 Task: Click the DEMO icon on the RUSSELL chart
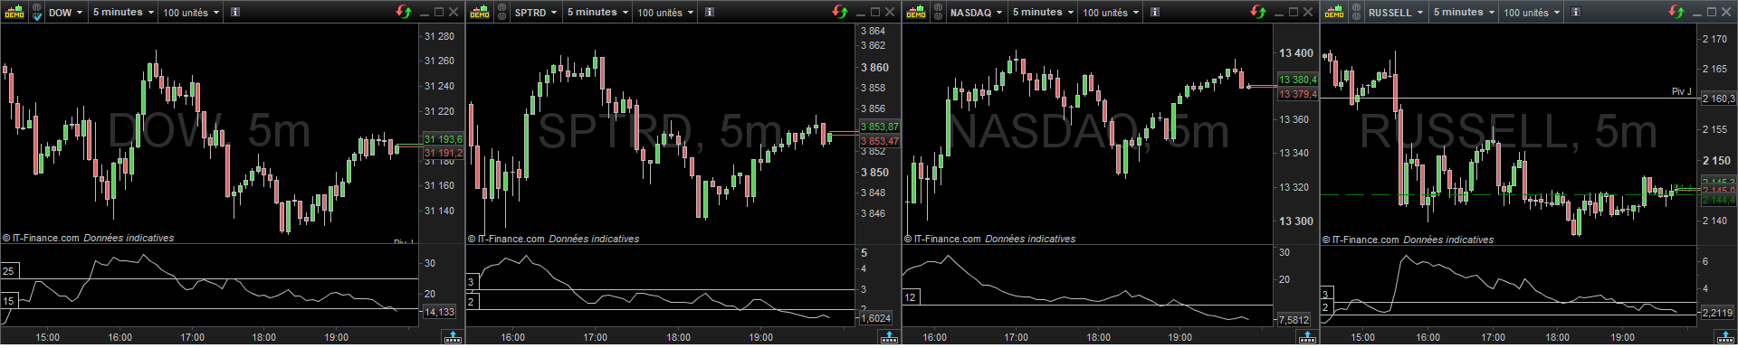point(1334,13)
